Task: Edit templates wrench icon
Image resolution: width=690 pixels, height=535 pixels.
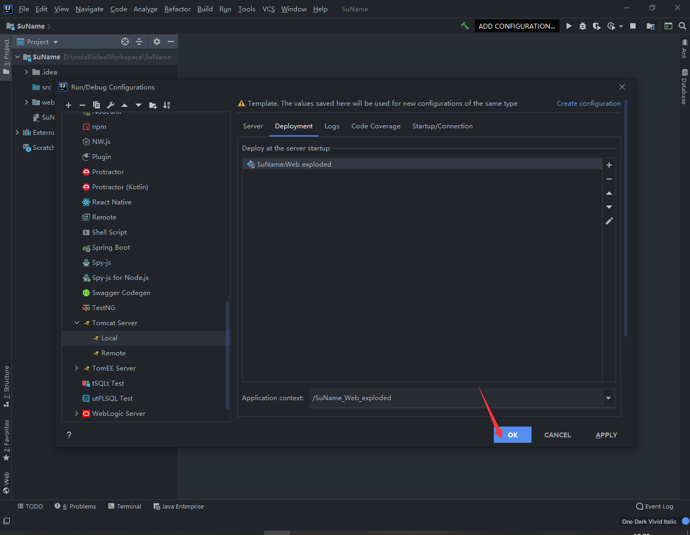Action: click(x=111, y=105)
